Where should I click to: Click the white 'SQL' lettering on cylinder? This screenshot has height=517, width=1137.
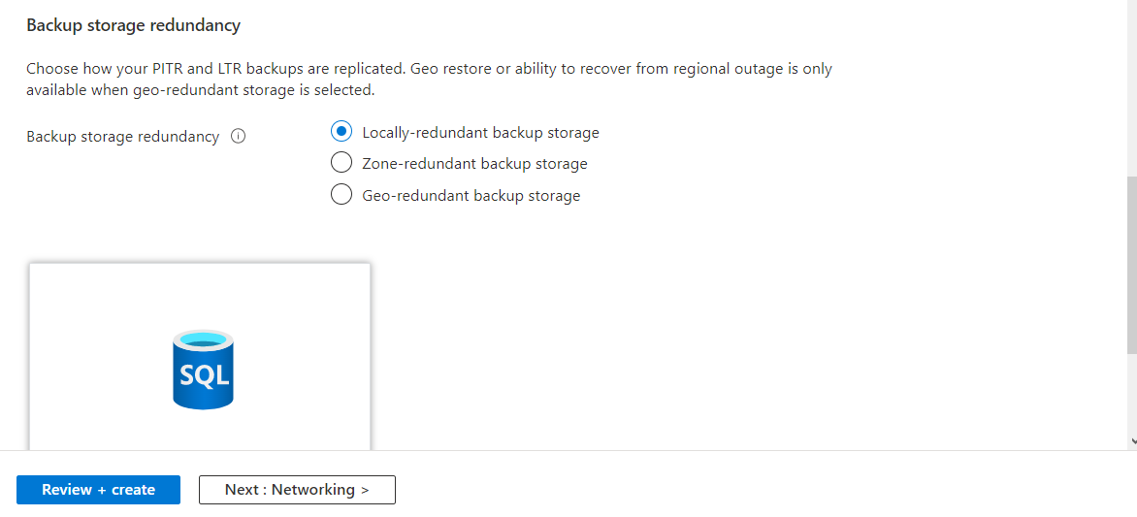[x=204, y=374]
